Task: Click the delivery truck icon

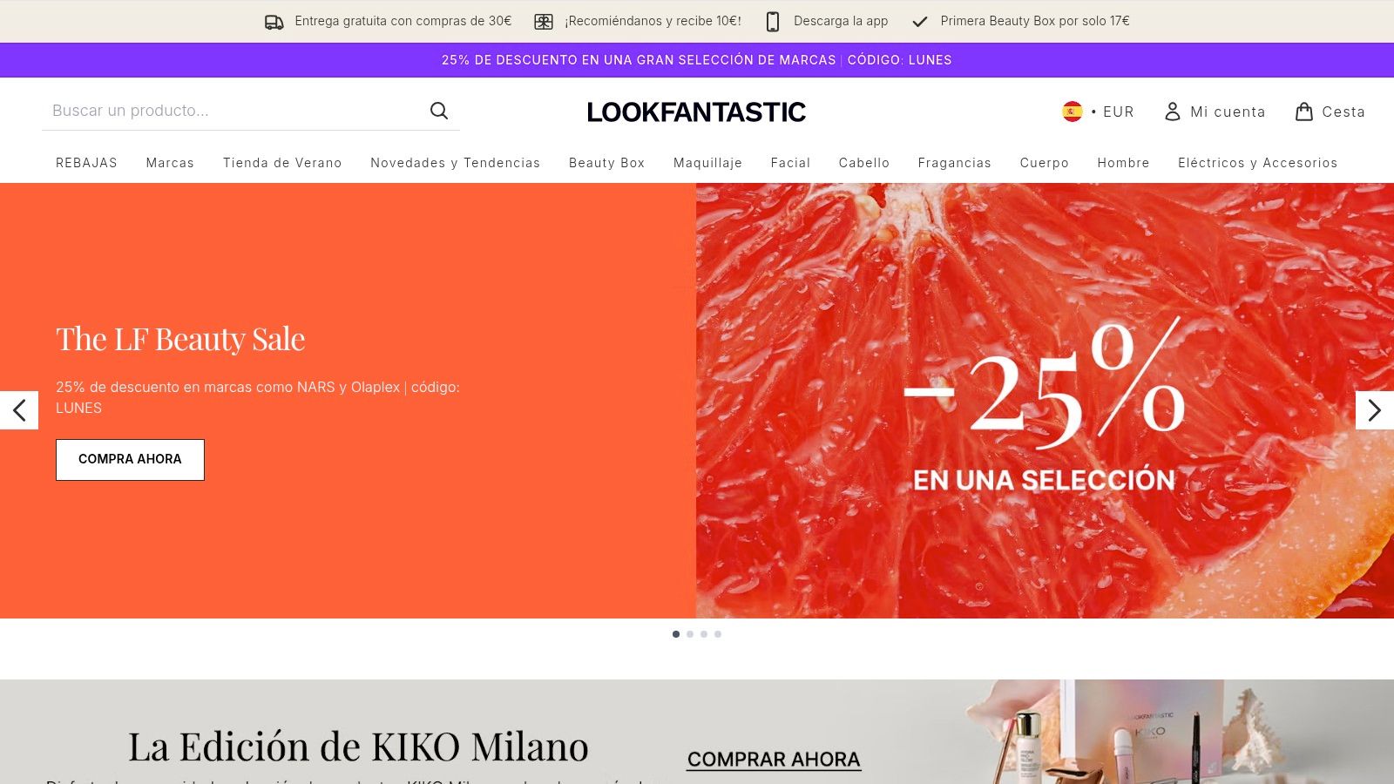Action: pyautogui.click(x=274, y=22)
